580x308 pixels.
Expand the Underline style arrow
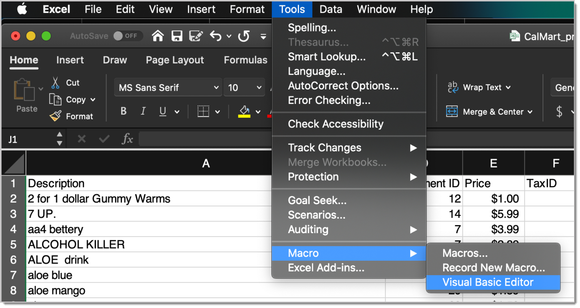177,112
